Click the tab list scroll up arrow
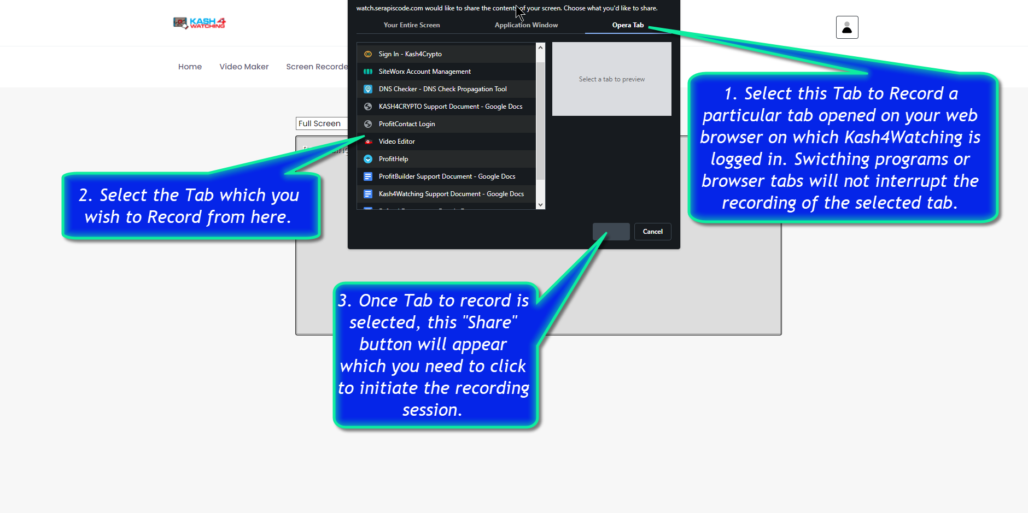This screenshot has width=1028, height=513. tap(541, 48)
